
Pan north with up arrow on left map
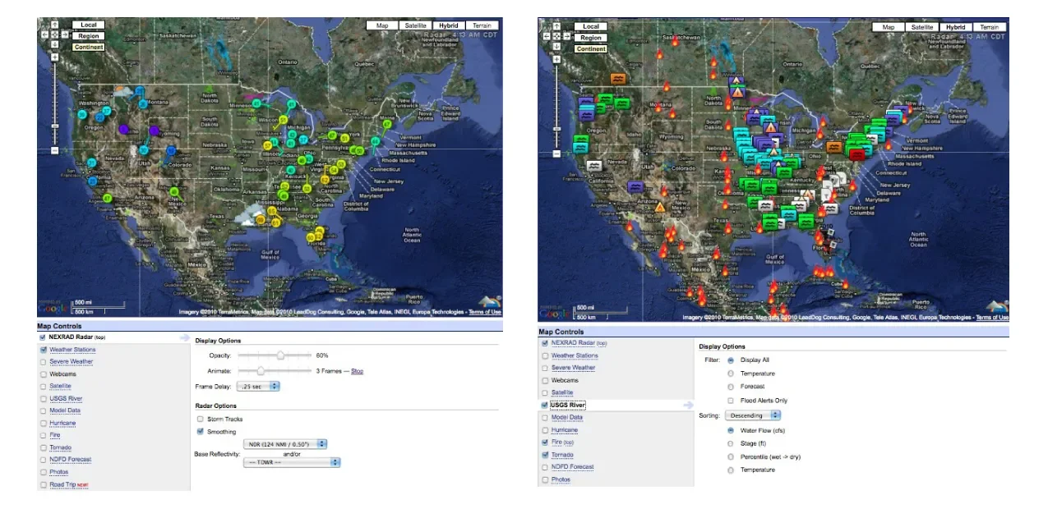tap(55, 25)
